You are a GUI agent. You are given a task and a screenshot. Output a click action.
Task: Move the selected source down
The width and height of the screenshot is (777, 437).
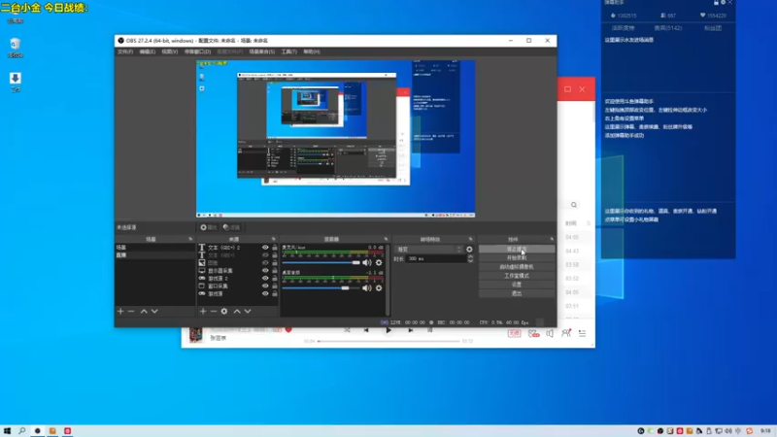[248, 311]
